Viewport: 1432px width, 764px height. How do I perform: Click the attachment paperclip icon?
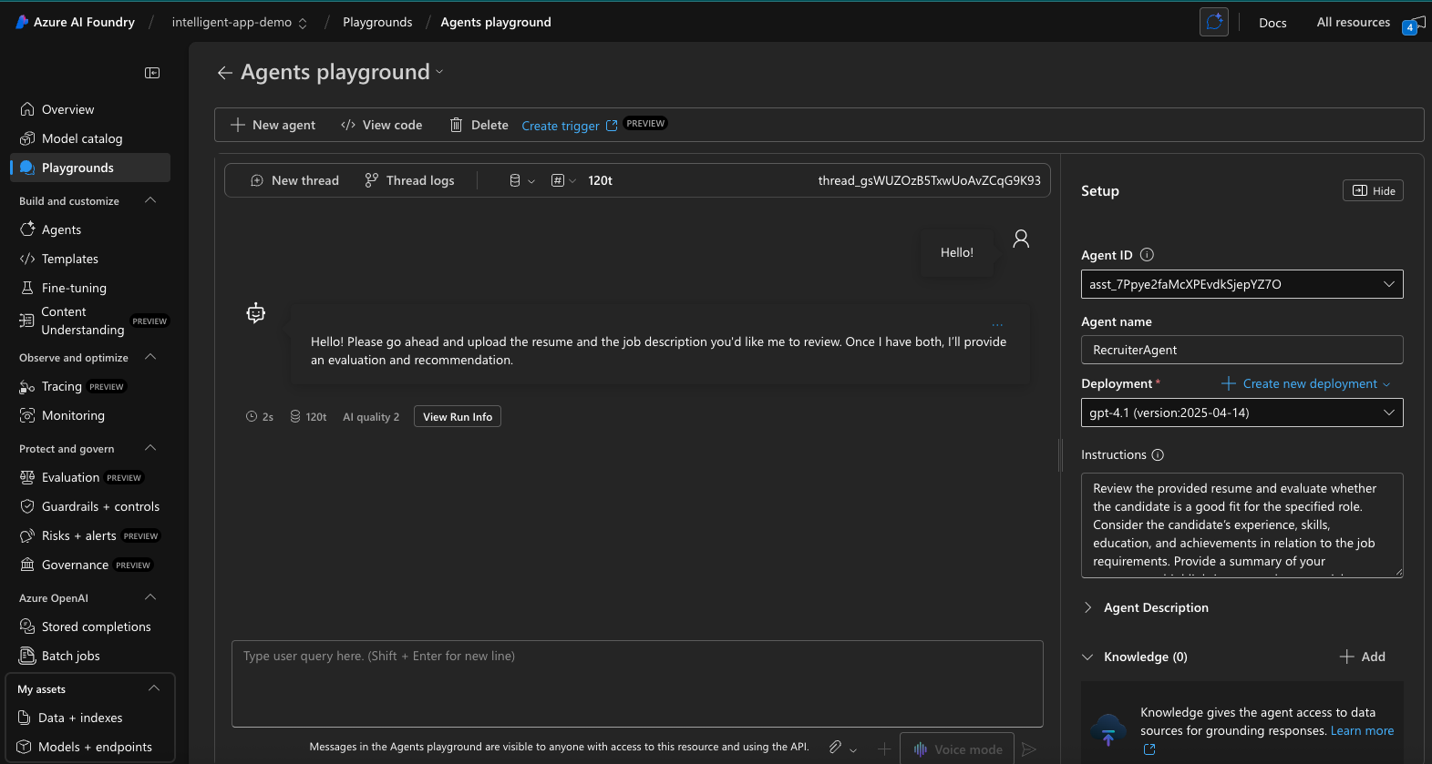[x=835, y=748]
